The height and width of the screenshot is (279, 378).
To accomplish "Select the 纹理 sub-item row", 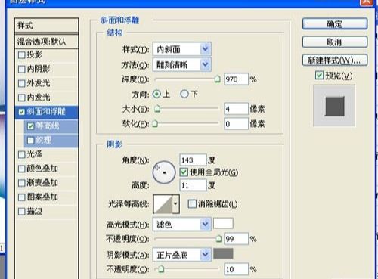I will pyautogui.click(x=51, y=140).
